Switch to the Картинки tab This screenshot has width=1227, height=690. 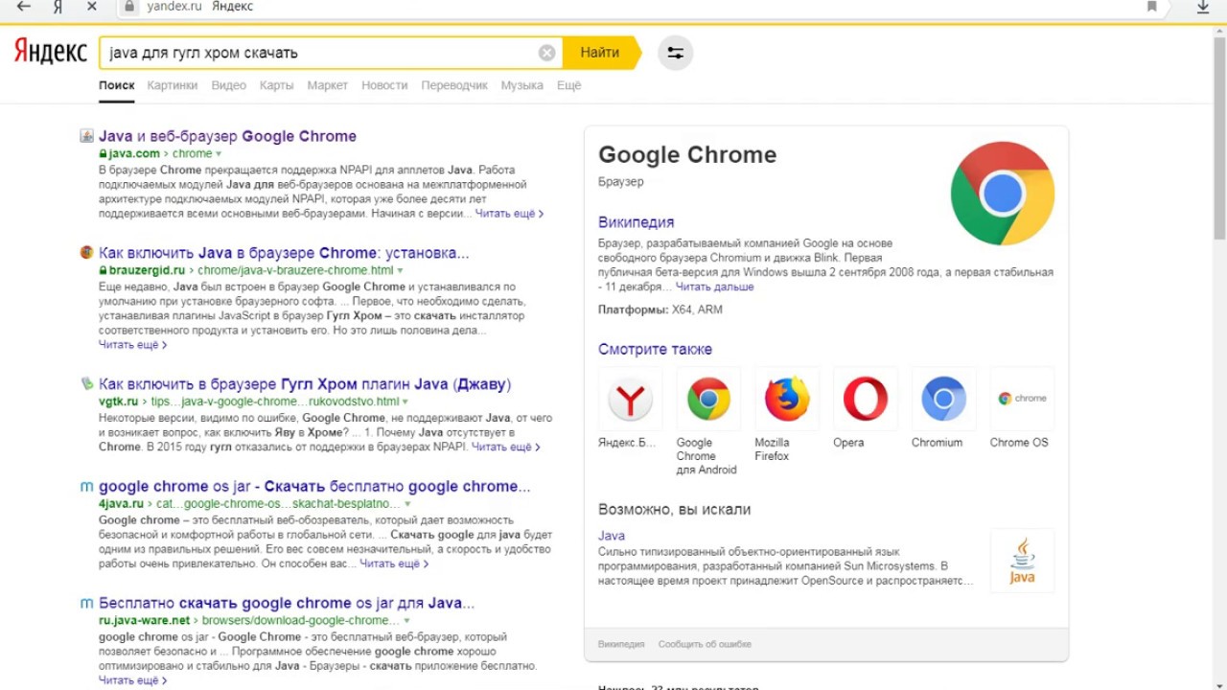pyautogui.click(x=173, y=85)
